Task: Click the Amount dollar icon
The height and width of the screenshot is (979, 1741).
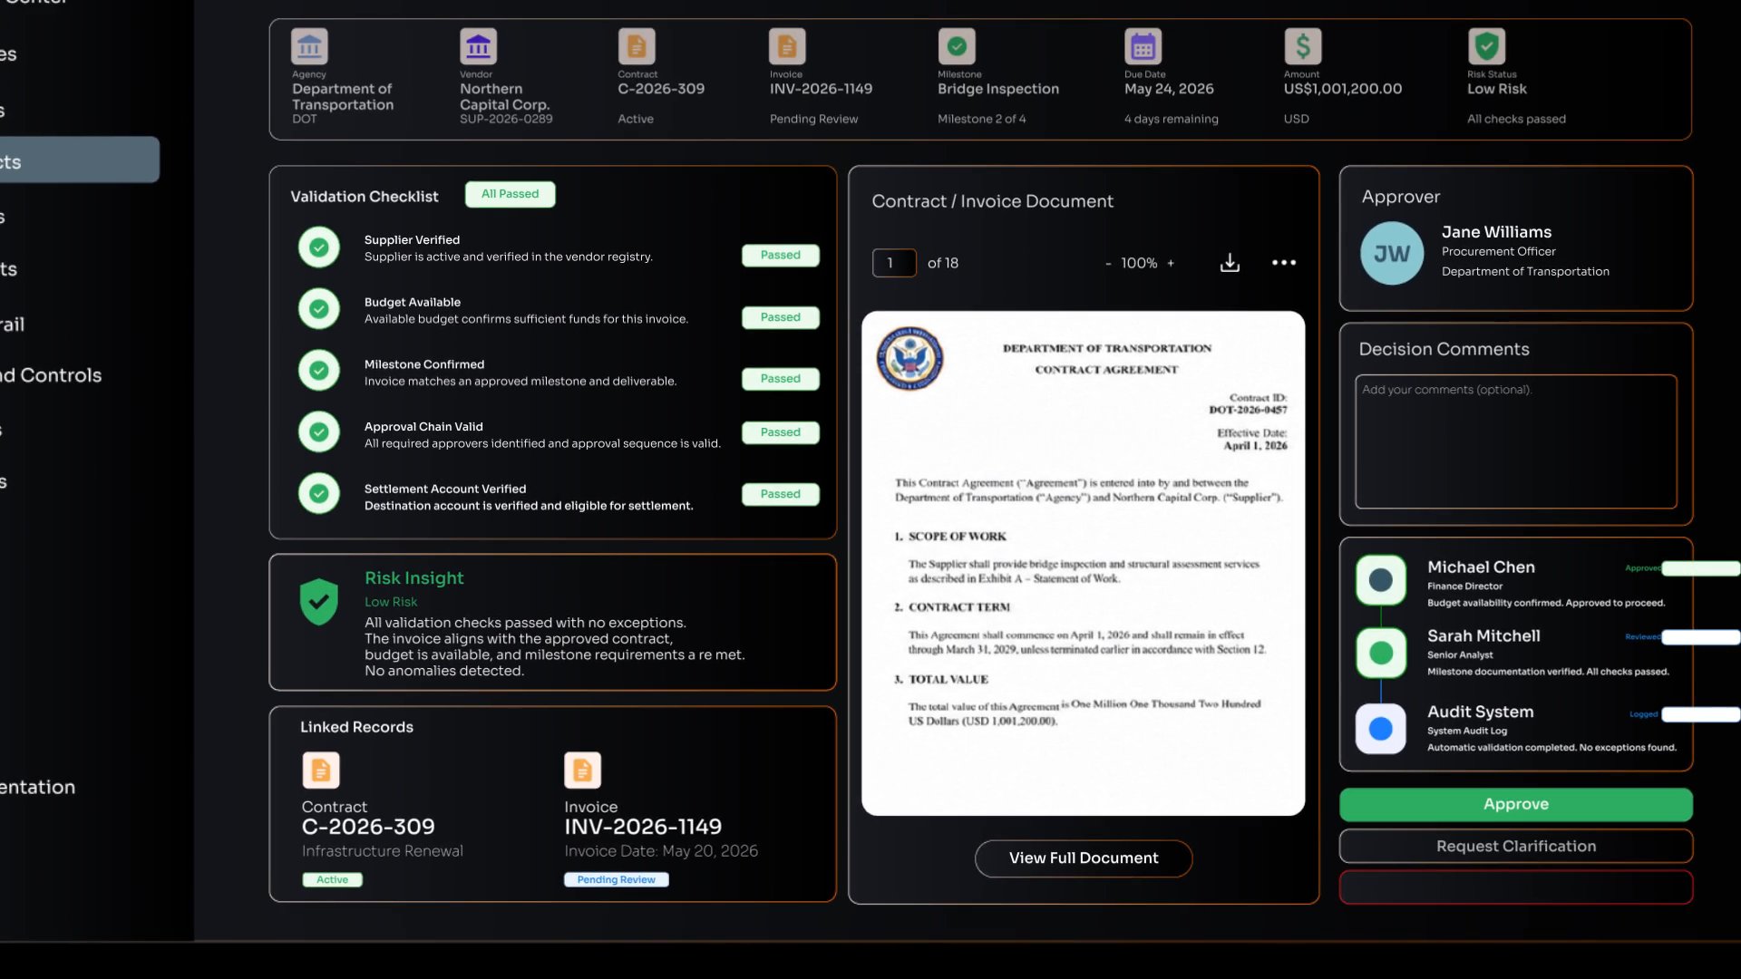Action: tap(1303, 46)
